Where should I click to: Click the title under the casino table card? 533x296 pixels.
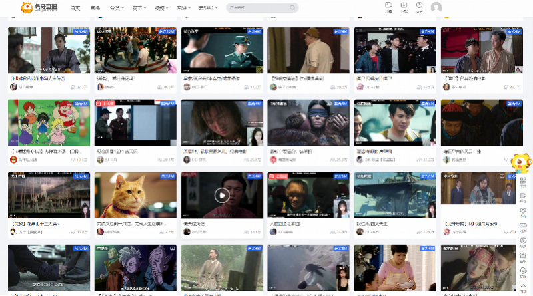[116, 78]
